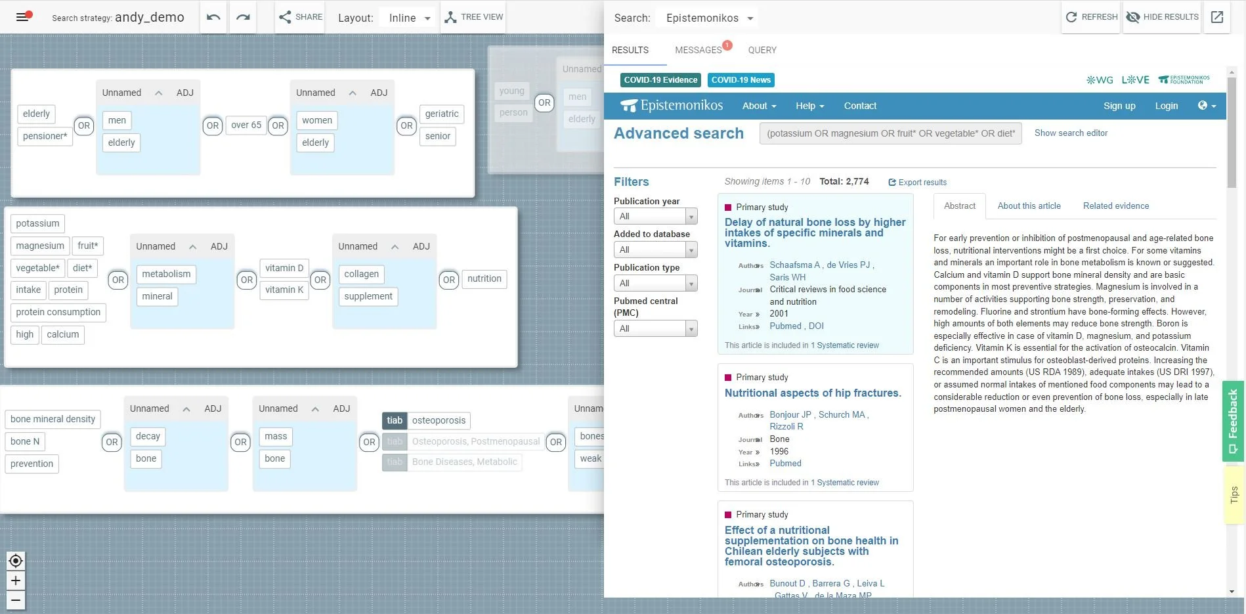Click the DOI link for the 2001 article
Viewport: 1246px width, 614px height.
pyautogui.click(x=816, y=326)
